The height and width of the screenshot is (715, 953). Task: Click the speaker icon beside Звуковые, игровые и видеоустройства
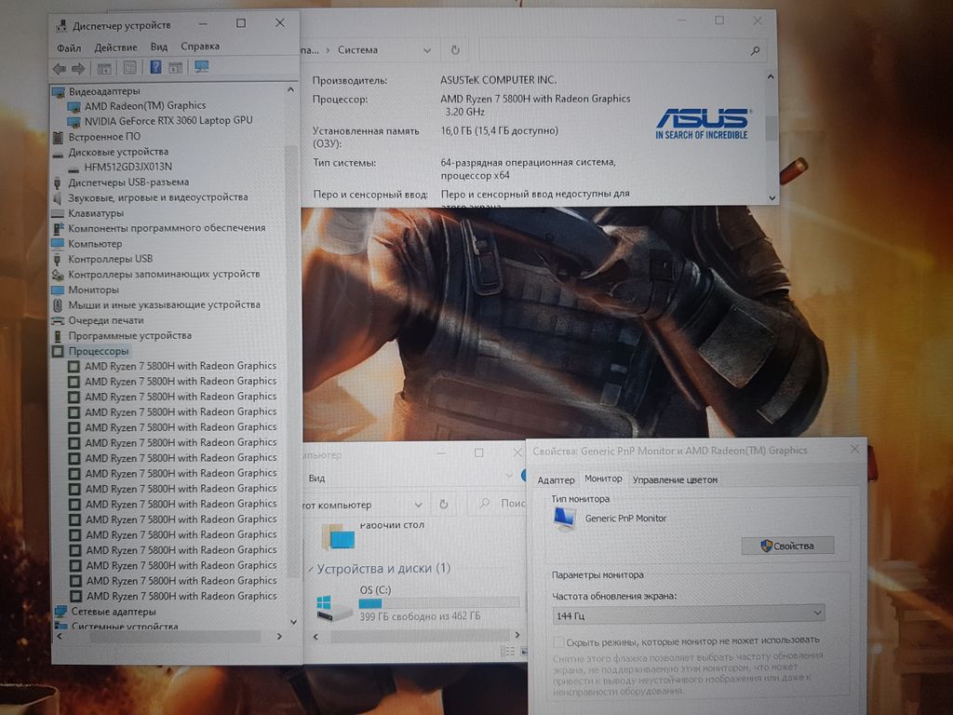57,198
